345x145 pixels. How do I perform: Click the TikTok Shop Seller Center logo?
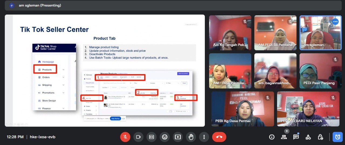(46, 48)
